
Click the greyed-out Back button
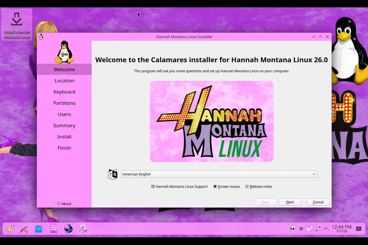click(x=265, y=202)
